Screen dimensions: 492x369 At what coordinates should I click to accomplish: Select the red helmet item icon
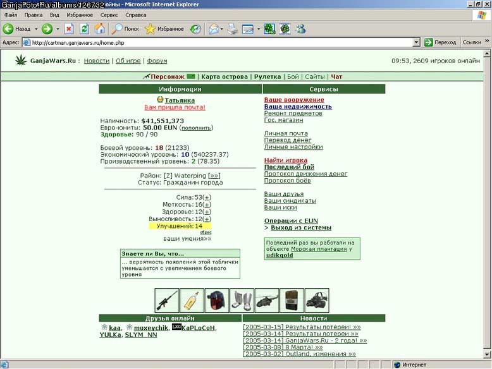coord(216,300)
